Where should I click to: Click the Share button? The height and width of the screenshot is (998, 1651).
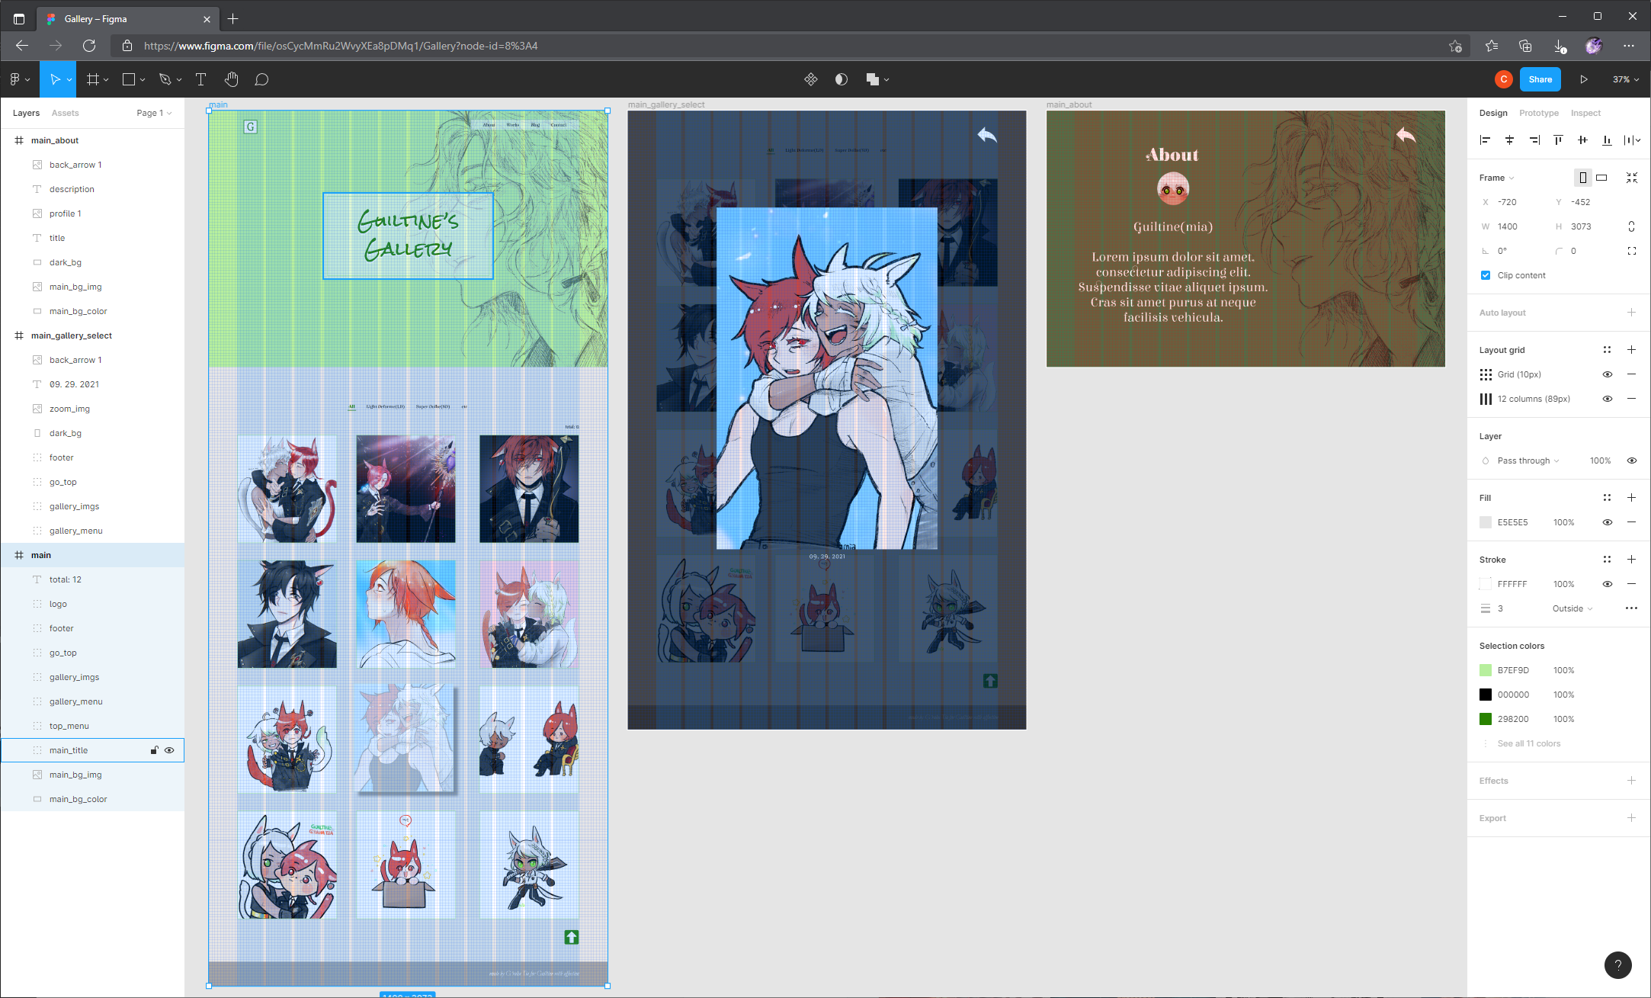click(x=1540, y=79)
